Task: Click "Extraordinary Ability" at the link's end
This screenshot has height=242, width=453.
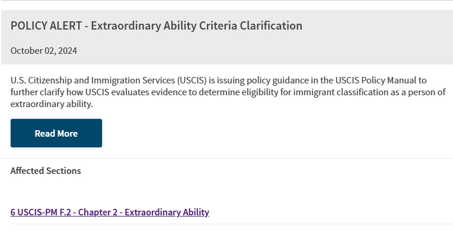Action: click(x=167, y=212)
